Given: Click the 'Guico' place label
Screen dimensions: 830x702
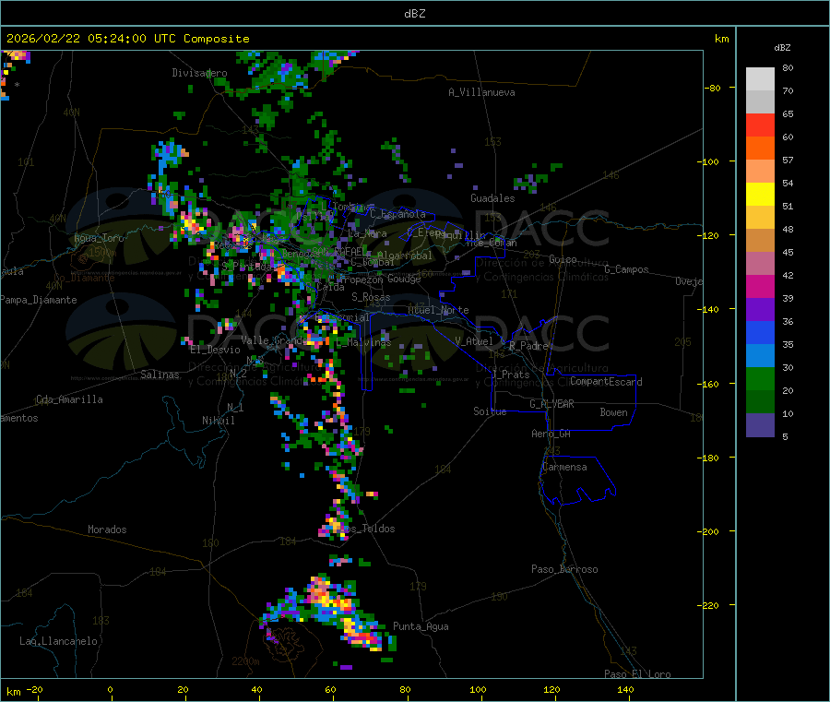Looking at the screenshot, I should tap(563, 259).
